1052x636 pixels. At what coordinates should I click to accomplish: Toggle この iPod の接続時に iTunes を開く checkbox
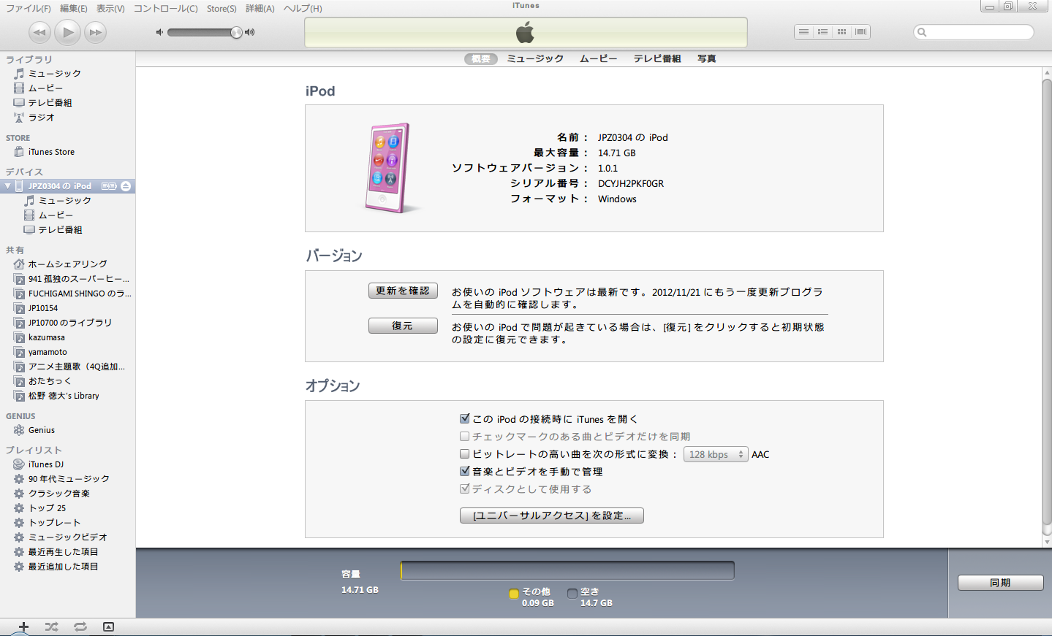click(x=464, y=418)
